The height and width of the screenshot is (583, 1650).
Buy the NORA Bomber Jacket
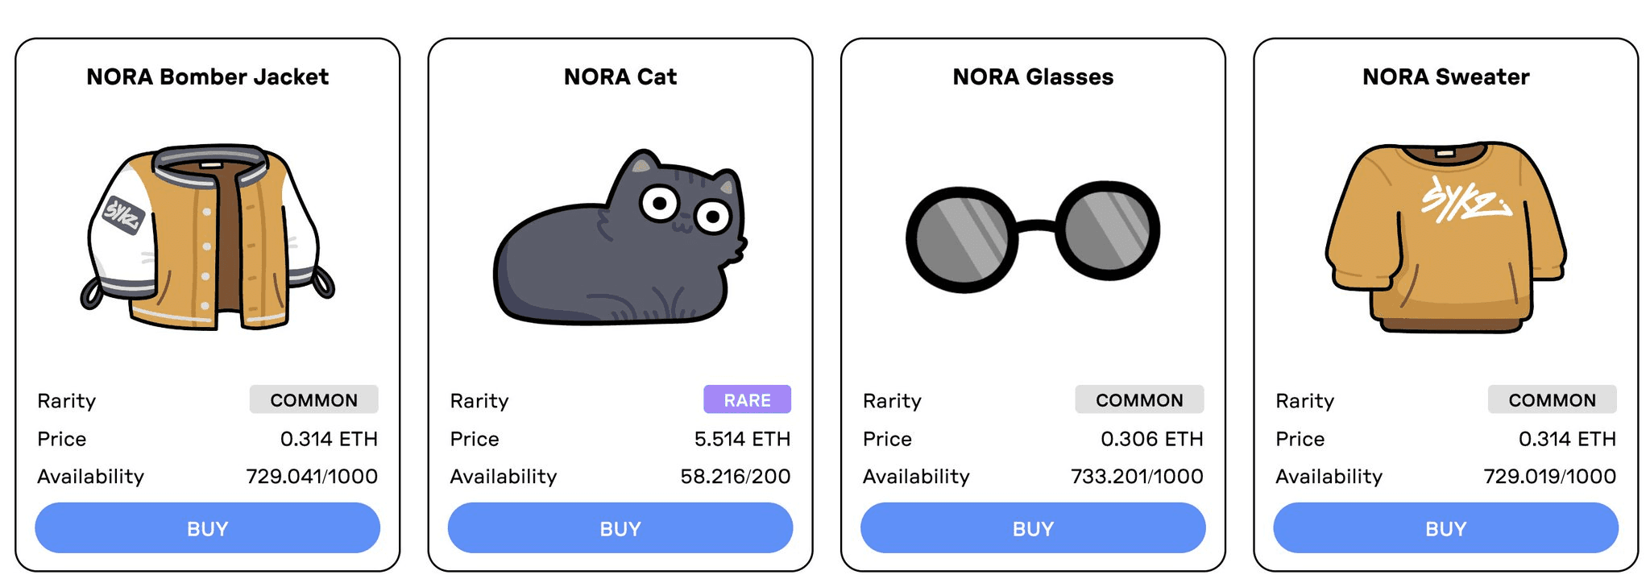(208, 528)
